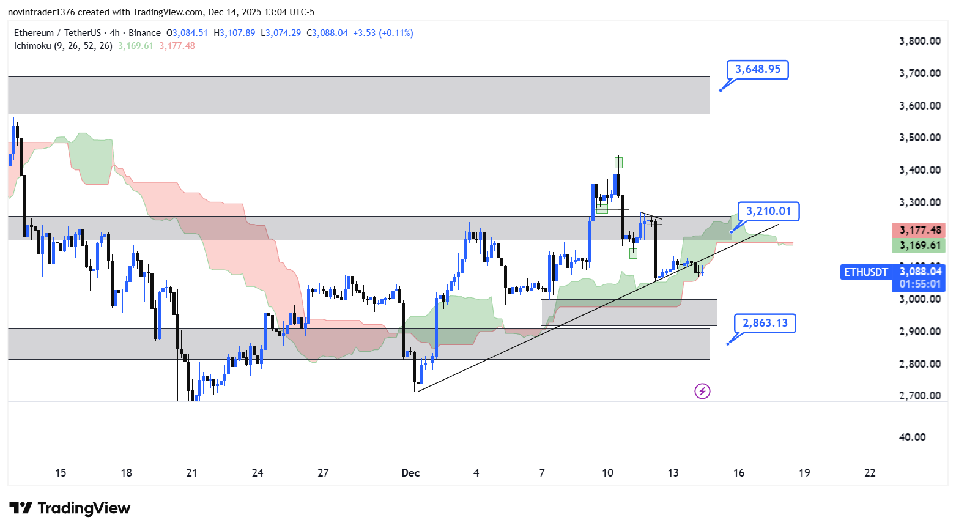Click the green 3,169.61 price axis tag

[x=919, y=246]
